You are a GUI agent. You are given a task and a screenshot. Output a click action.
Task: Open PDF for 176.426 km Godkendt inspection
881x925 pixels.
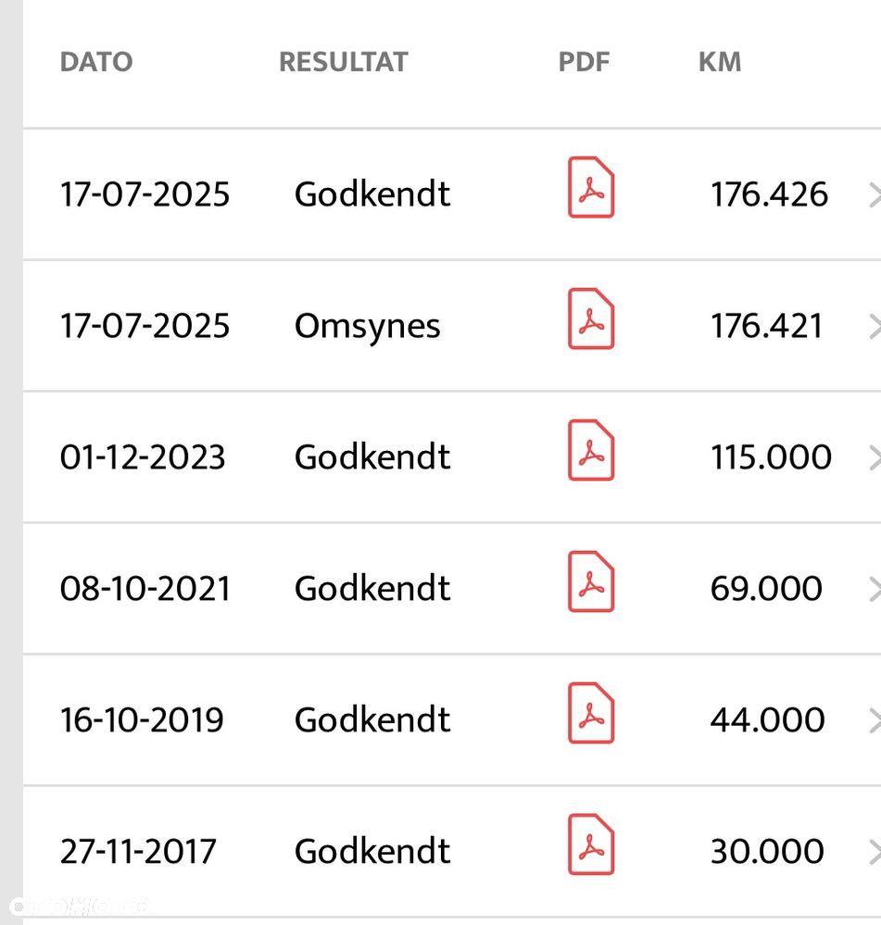(x=590, y=189)
